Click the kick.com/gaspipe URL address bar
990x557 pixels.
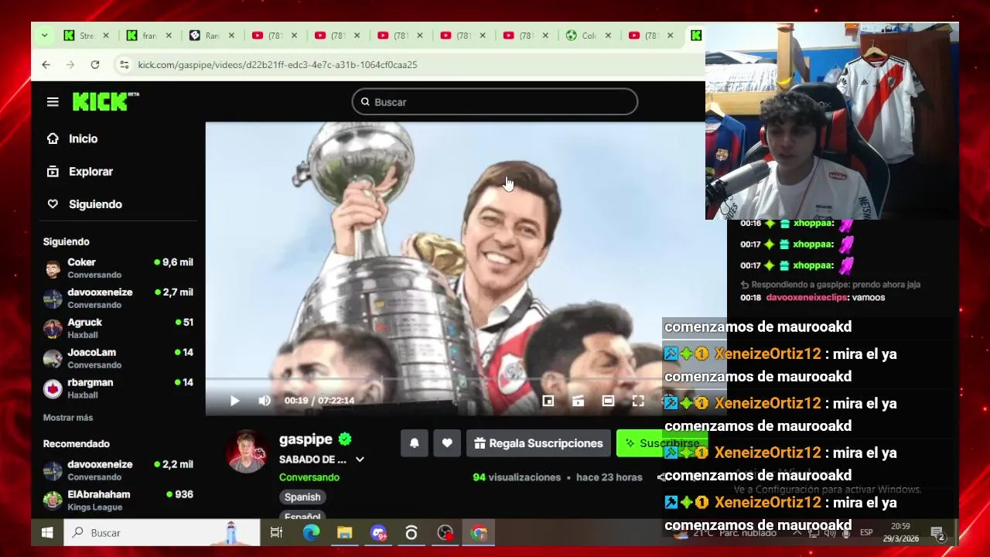point(277,65)
